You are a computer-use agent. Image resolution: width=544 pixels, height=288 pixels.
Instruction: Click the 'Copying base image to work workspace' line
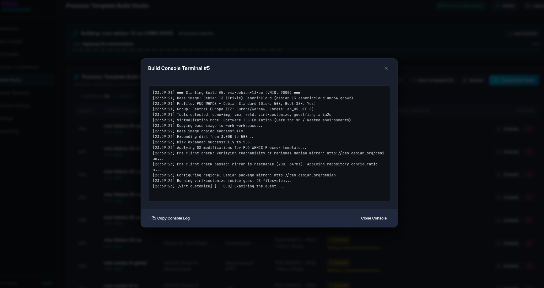[208, 126]
